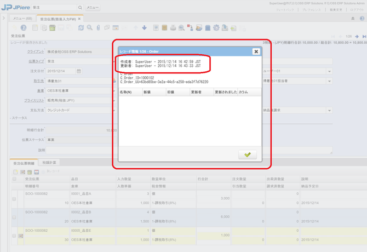367x252 pixels.
Task: Click the フィードバック link
Action: point(285,10)
